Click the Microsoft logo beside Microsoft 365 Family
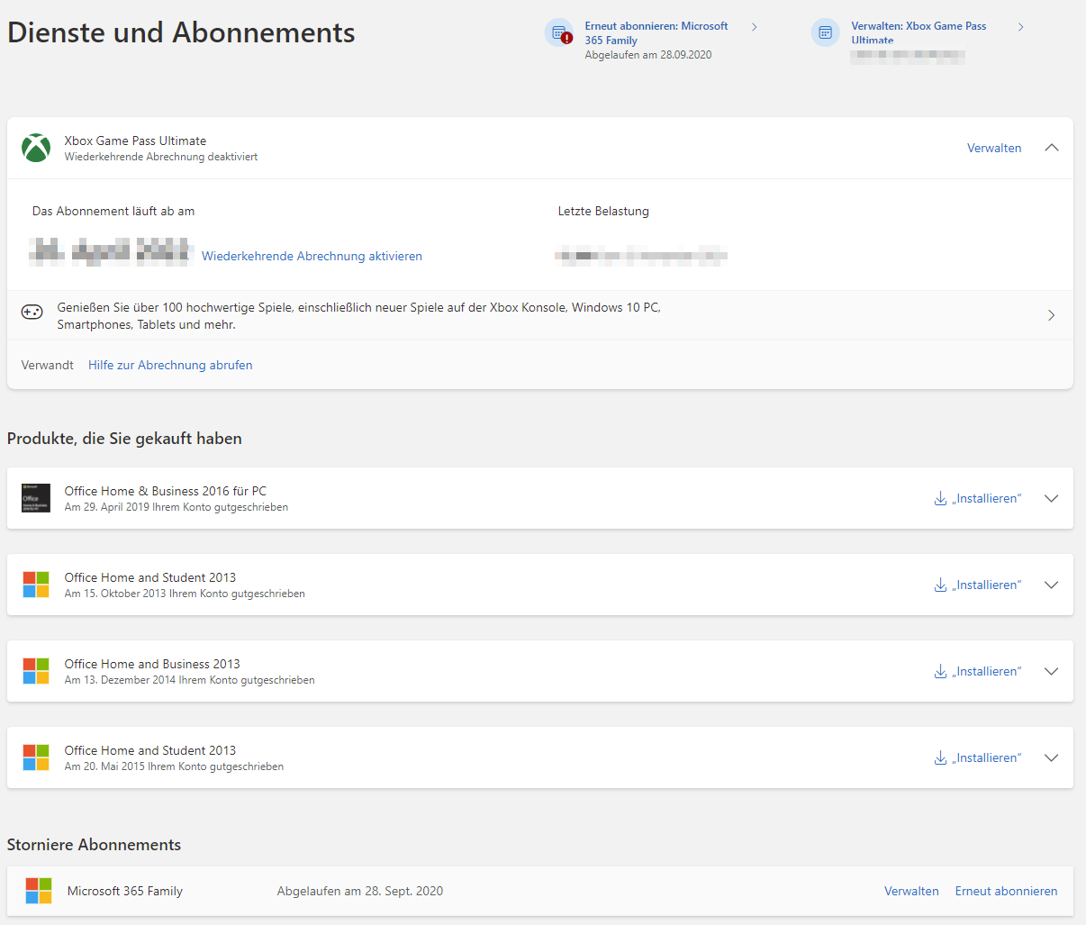1086x925 pixels. (x=39, y=891)
